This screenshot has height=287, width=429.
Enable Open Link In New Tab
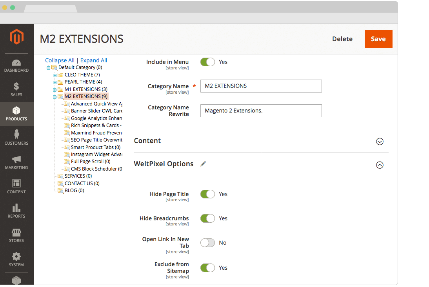click(x=207, y=243)
